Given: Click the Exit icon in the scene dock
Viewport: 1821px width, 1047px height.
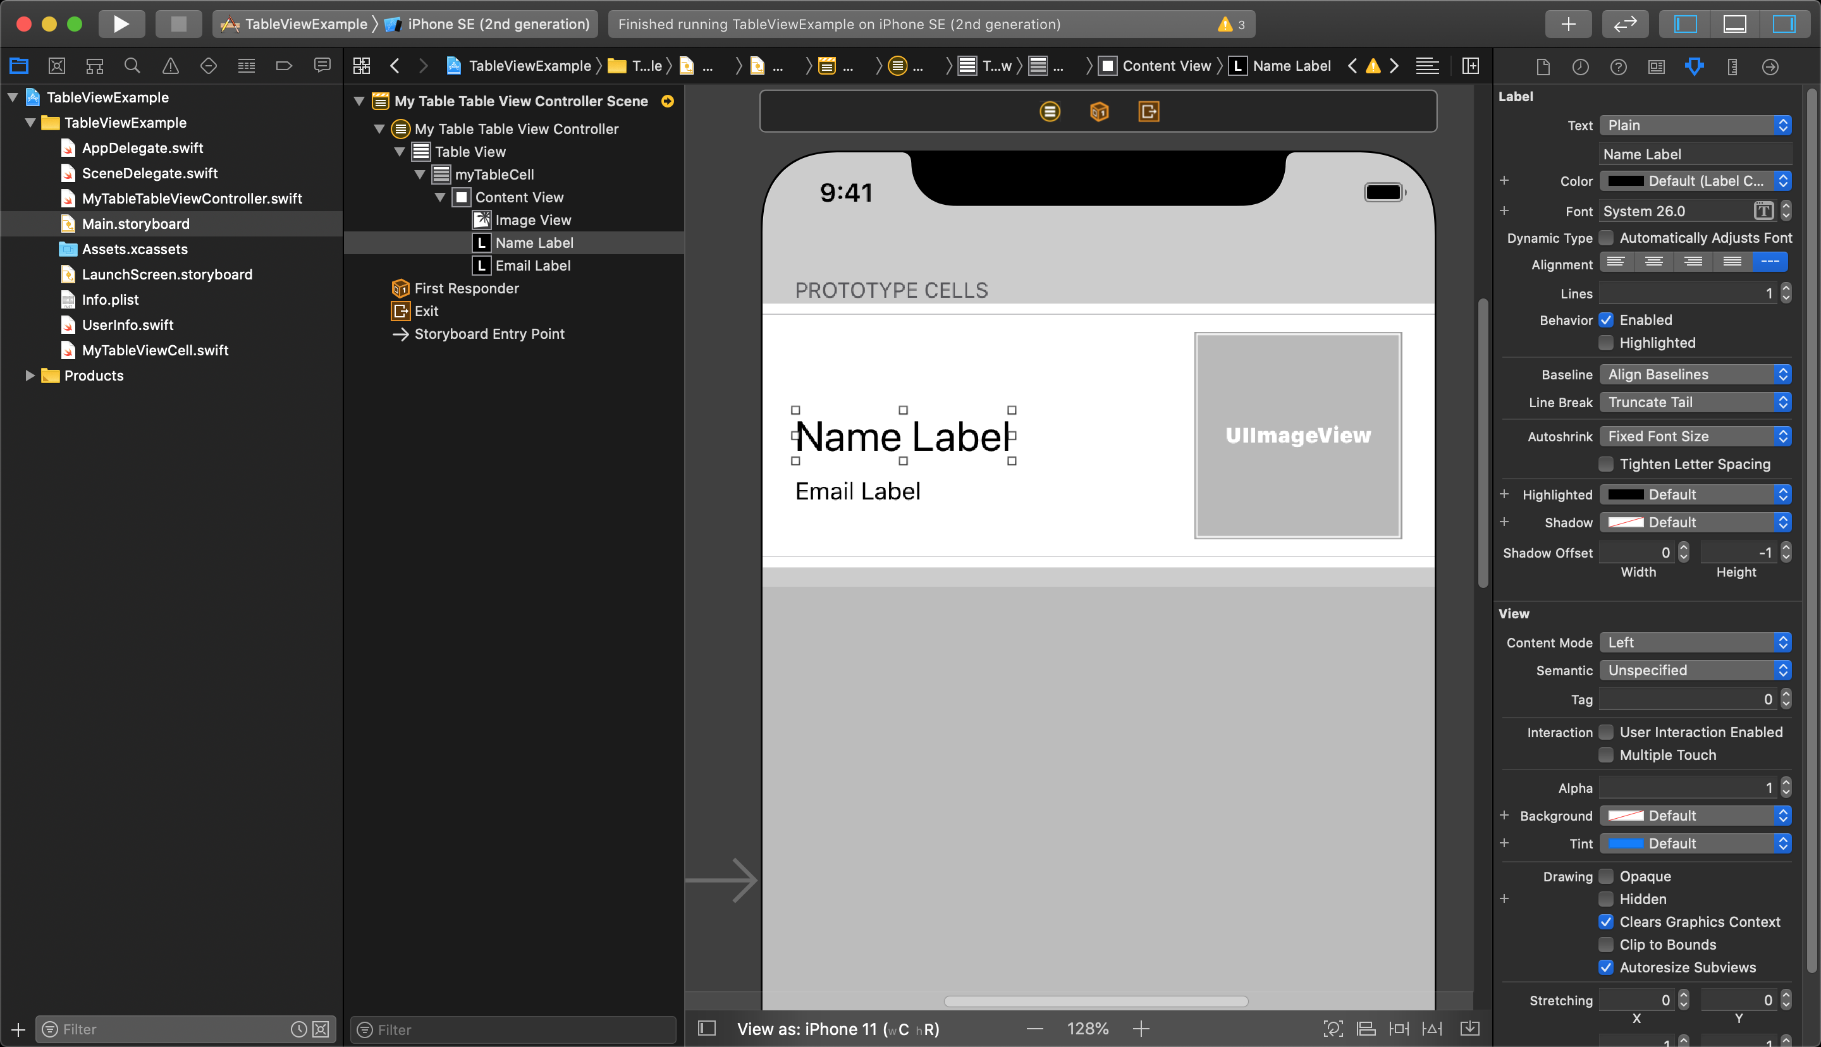Looking at the screenshot, I should (x=1149, y=111).
